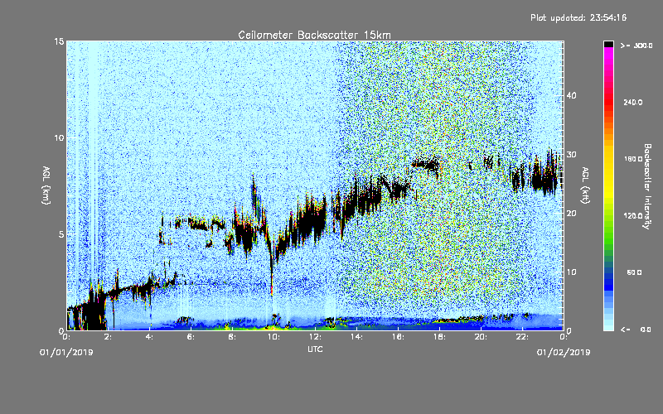Click the 22: hour tick on time axis
The width and height of the screenshot is (663, 414).
(x=522, y=337)
